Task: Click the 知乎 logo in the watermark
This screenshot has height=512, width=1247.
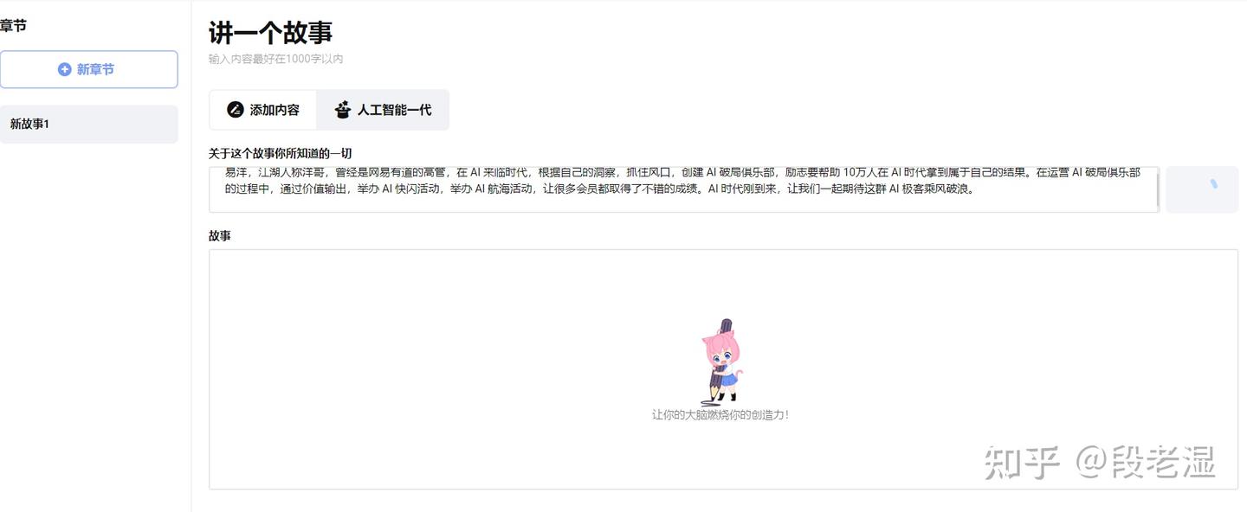Action: tap(1024, 463)
